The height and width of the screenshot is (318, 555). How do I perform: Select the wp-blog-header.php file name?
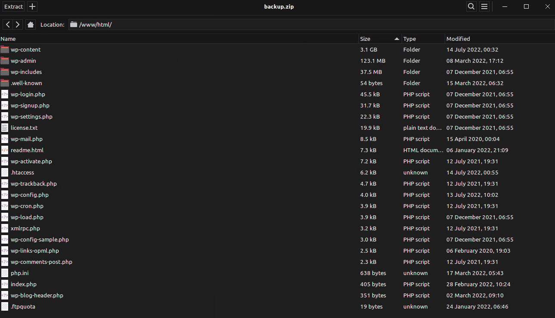[37, 295]
